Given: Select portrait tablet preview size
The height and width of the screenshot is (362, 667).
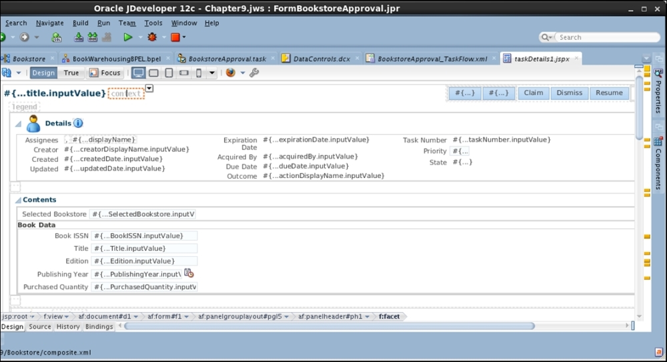Looking at the screenshot, I should [169, 73].
